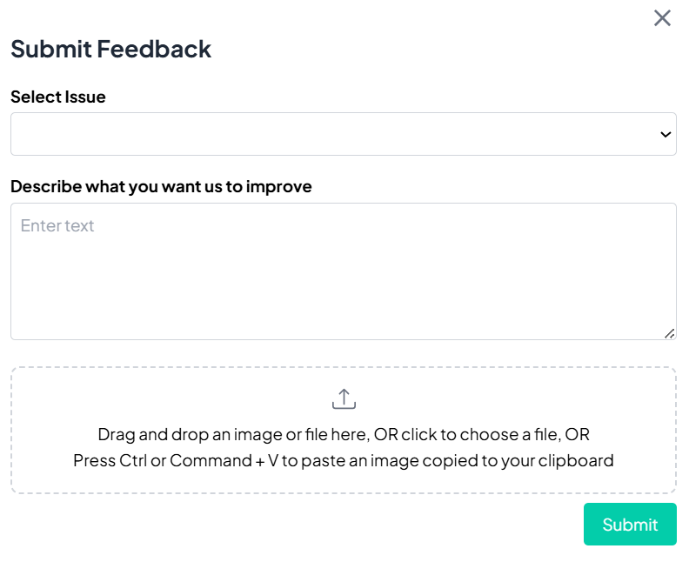The image size is (689, 562).
Task: Click the 'Enter text' placeholder
Action: (x=57, y=226)
